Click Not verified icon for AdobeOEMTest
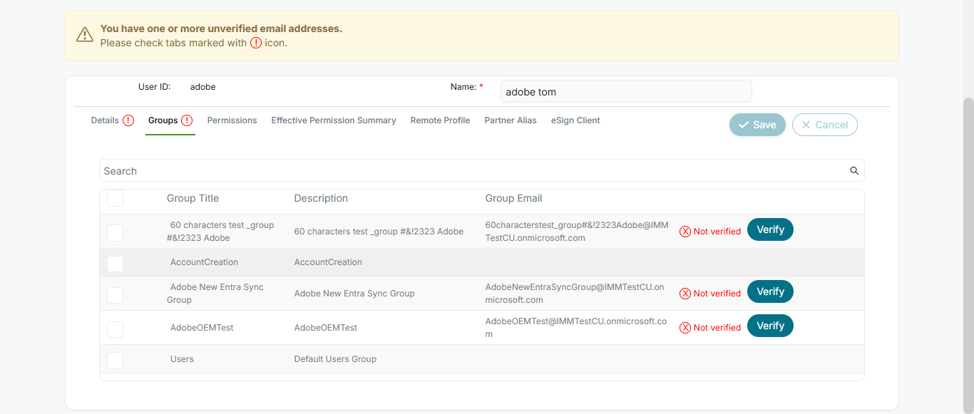The width and height of the screenshot is (974, 414). (x=685, y=328)
